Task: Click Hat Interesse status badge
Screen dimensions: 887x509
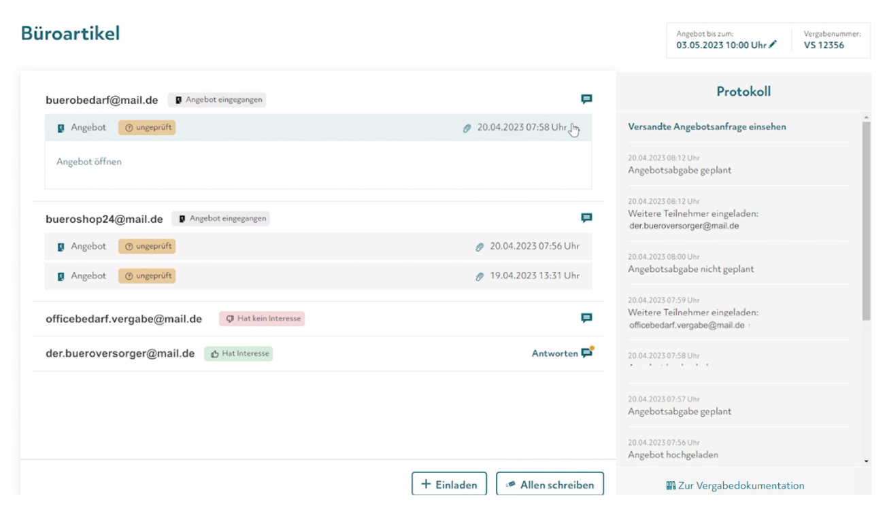Action: pos(238,353)
